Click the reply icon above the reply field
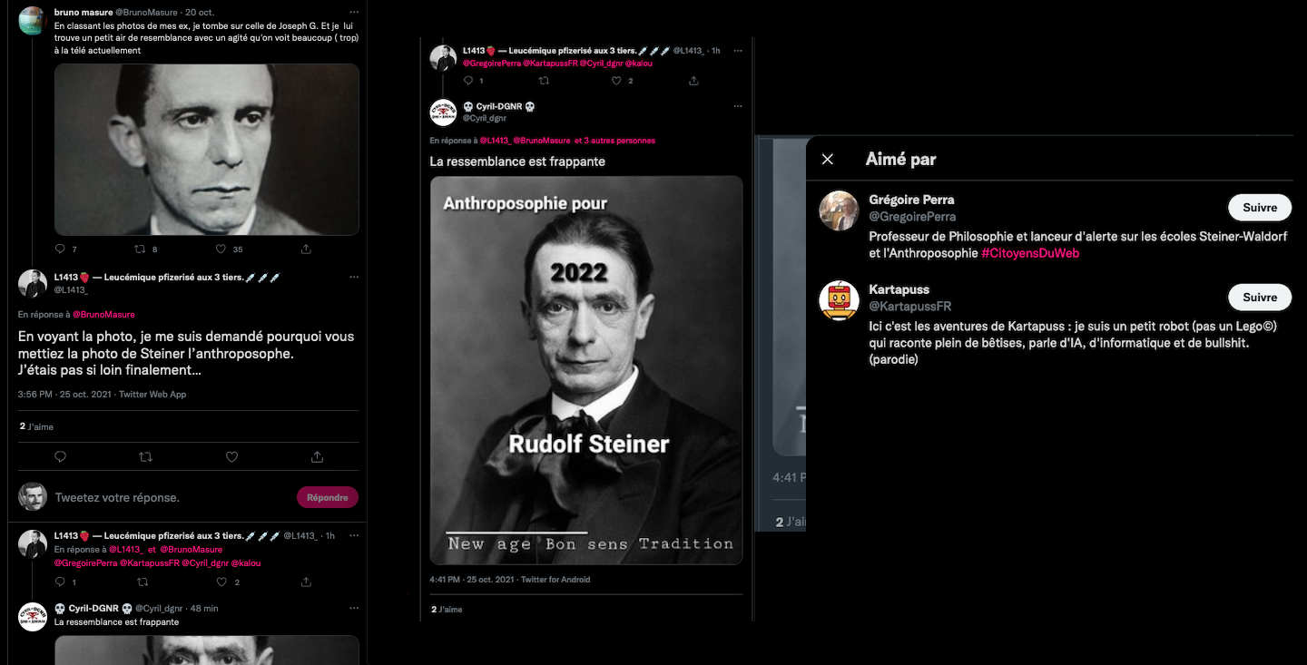 tap(61, 457)
